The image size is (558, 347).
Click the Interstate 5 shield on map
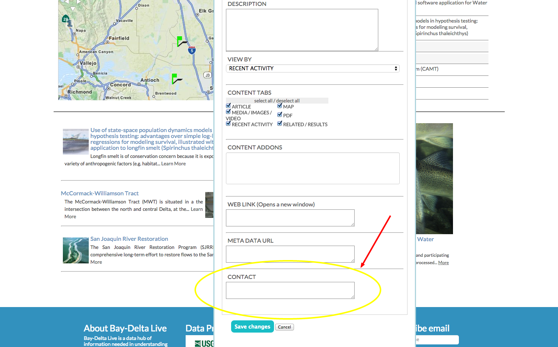pyautogui.click(x=192, y=50)
